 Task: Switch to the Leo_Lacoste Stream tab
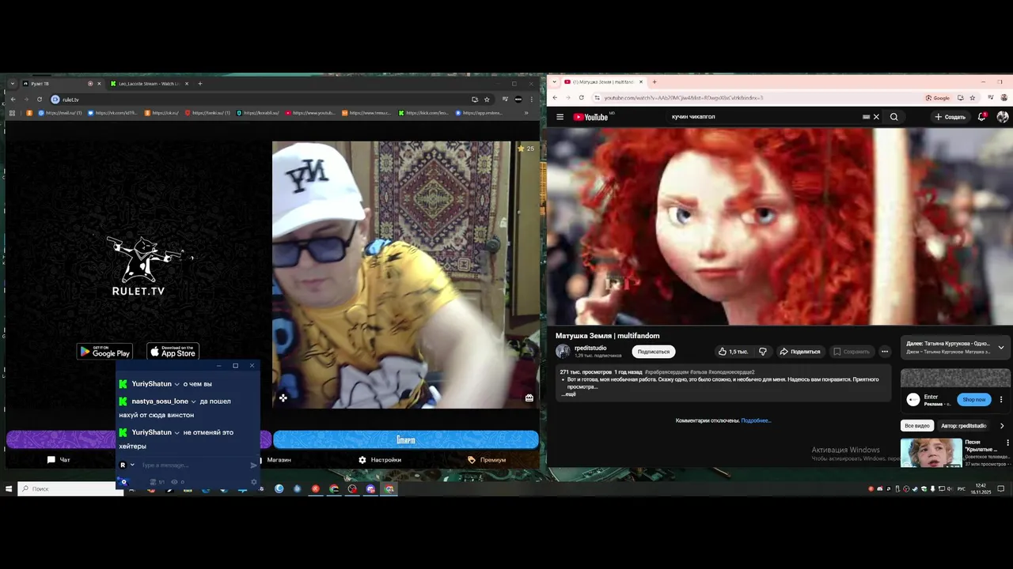tap(149, 84)
